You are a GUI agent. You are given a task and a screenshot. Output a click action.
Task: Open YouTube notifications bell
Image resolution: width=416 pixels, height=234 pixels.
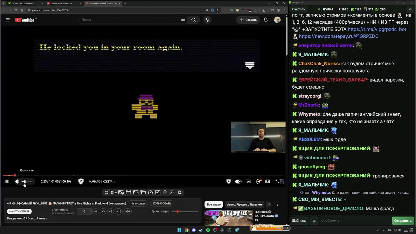[x=266, y=20]
